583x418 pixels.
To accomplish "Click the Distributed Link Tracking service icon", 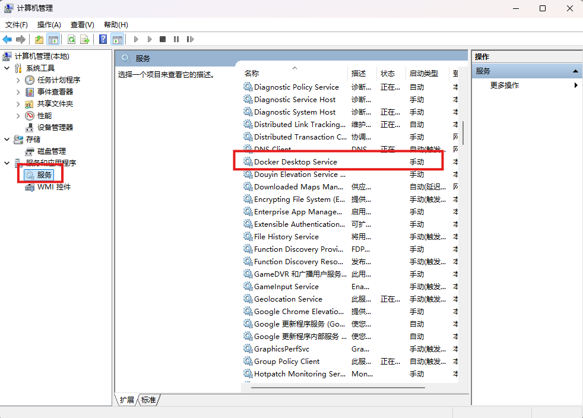I will pos(248,124).
